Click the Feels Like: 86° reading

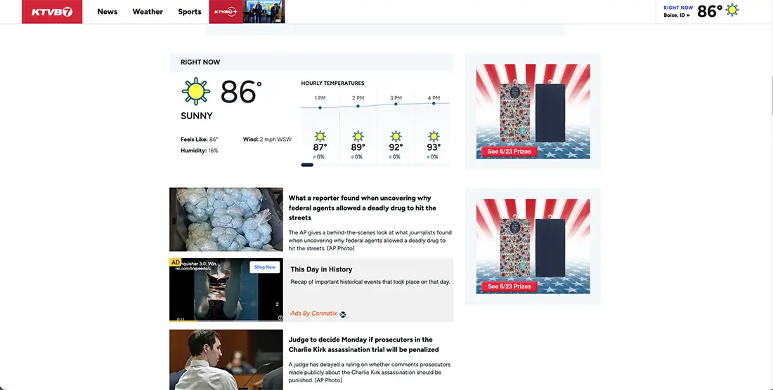pyautogui.click(x=199, y=139)
